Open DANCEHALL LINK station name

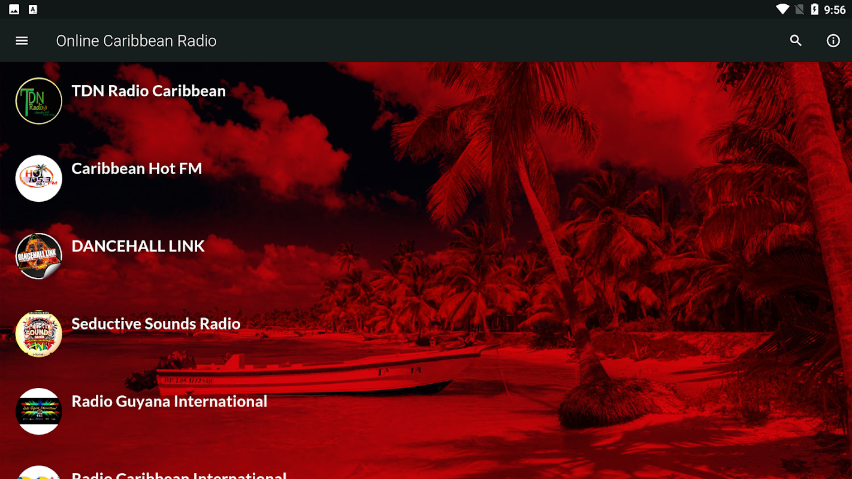(x=138, y=246)
